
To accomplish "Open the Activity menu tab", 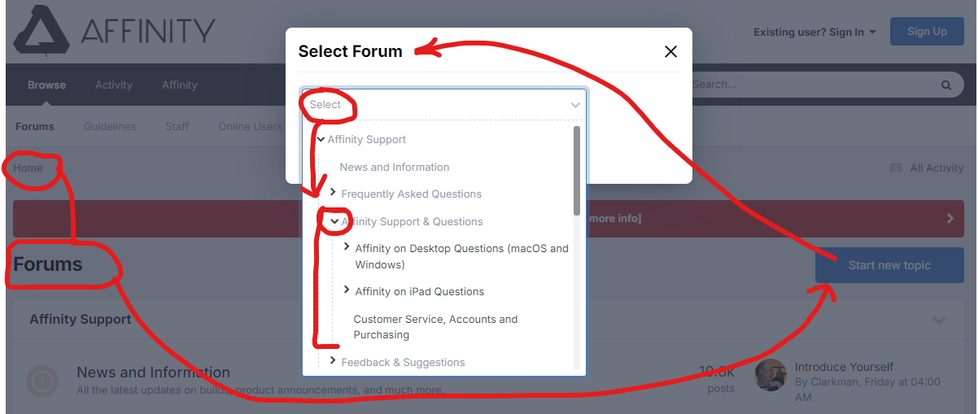I will pyautogui.click(x=114, y=85).
